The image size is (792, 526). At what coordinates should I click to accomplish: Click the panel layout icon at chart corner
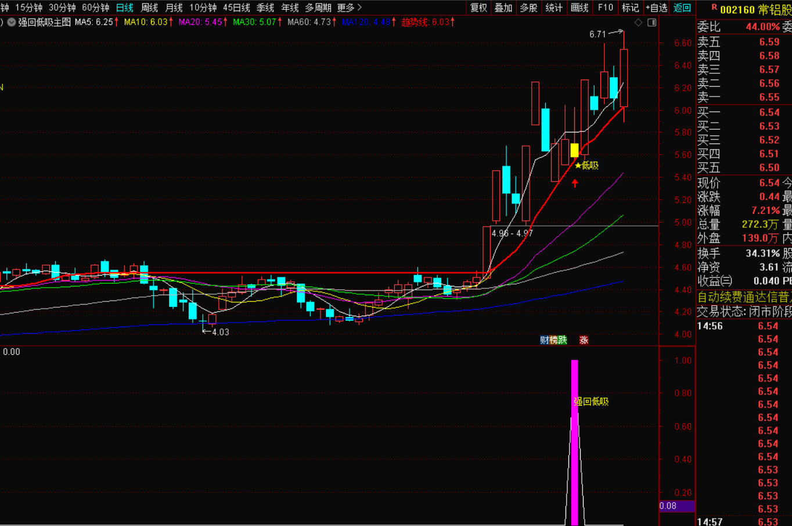pos(652,22)
